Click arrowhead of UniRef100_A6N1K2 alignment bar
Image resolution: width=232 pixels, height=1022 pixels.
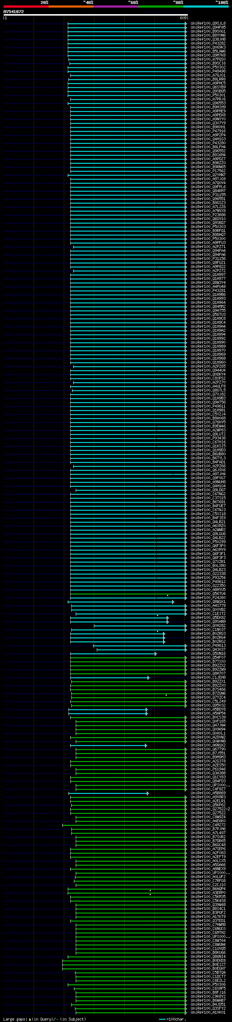click(x=146, y=745)
